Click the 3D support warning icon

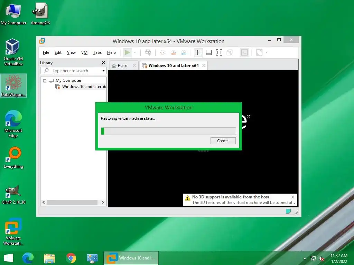point(188,198)
